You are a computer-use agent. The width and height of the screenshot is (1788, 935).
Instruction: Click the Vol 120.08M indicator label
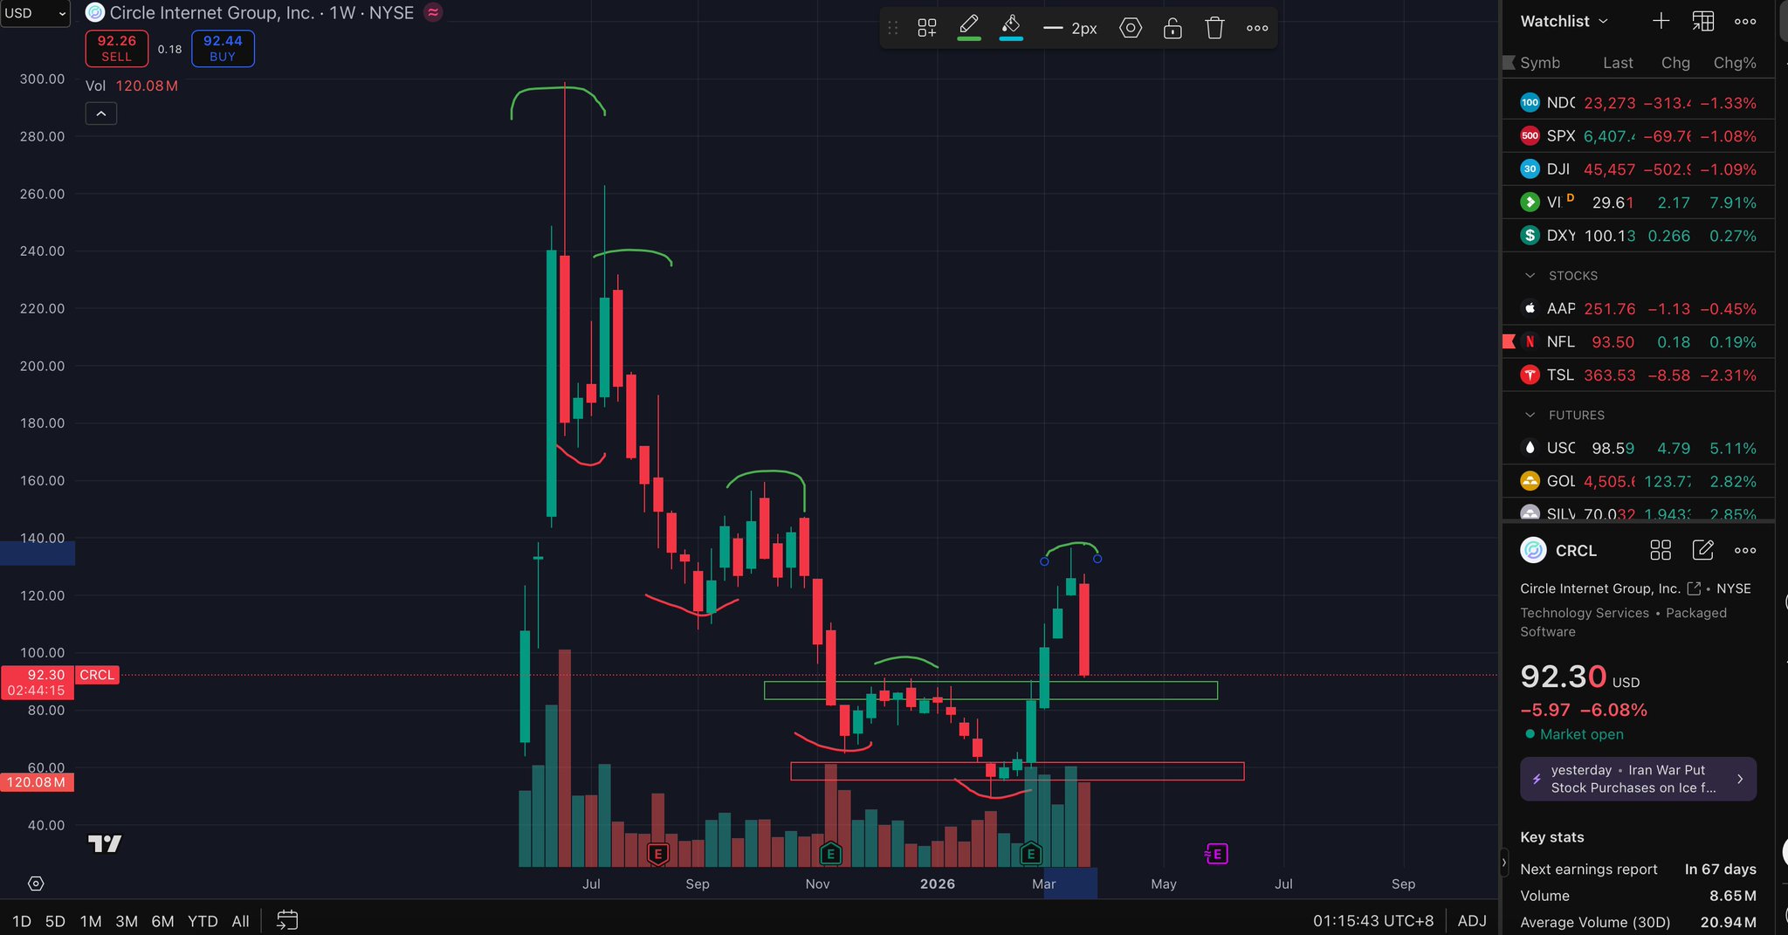pyautogui.click(x=132, y=86)
